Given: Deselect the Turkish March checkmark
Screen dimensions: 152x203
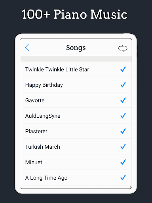Looking at the screenshot, I should click(123, 147).
